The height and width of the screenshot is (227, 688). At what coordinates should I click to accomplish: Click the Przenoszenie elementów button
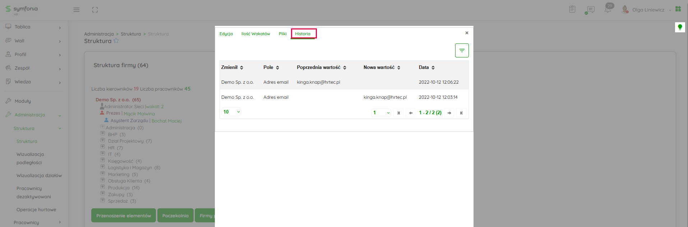[124, 216]
